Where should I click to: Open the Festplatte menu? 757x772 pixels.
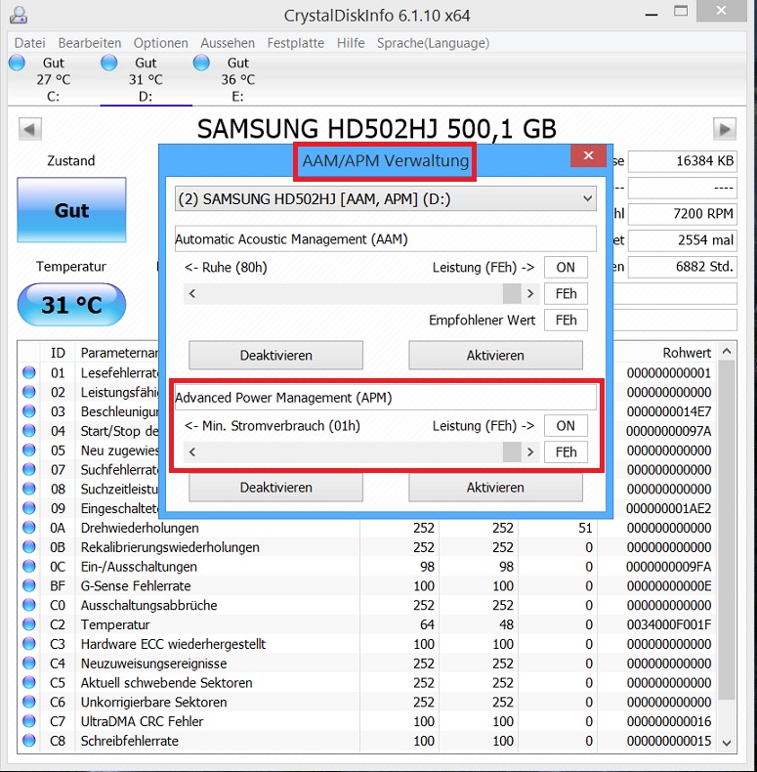click(x=295, y=43)
